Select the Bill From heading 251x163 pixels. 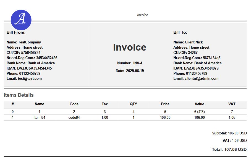pos(16,32)
